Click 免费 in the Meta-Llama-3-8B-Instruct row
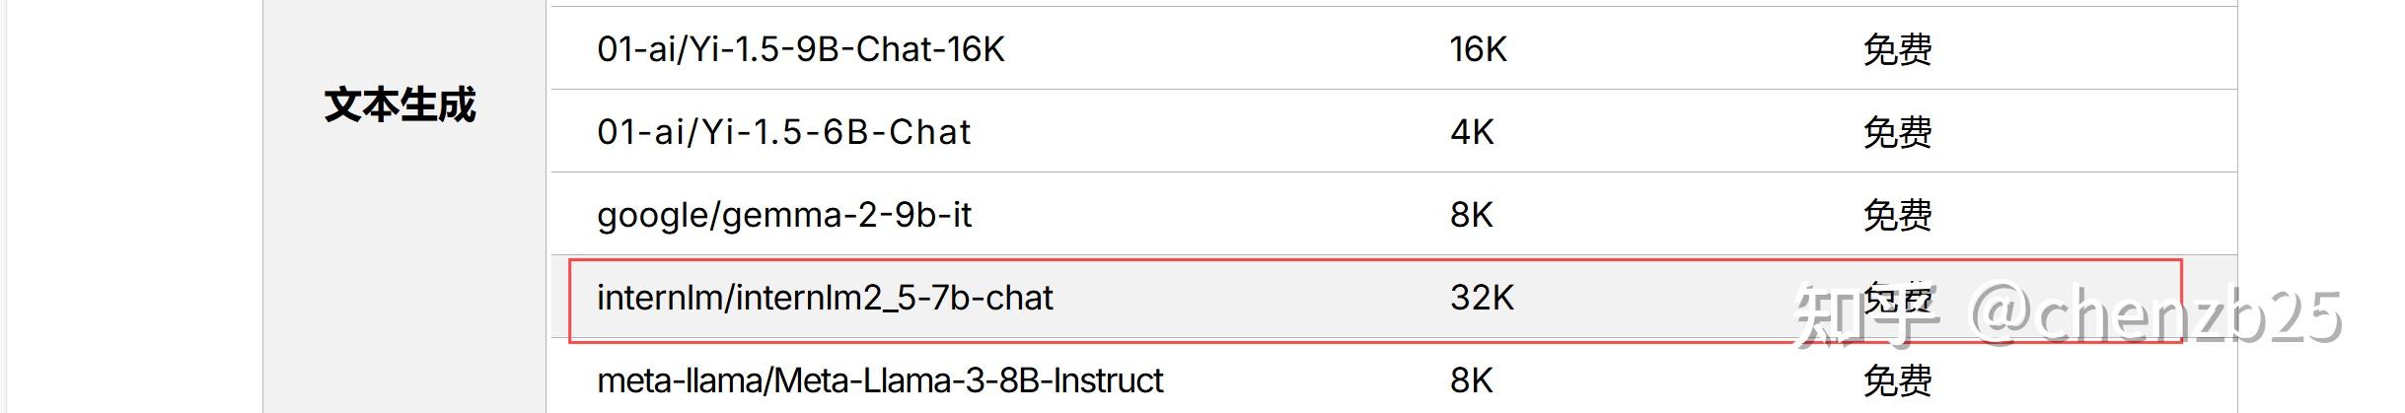 tap(1896, 380)
